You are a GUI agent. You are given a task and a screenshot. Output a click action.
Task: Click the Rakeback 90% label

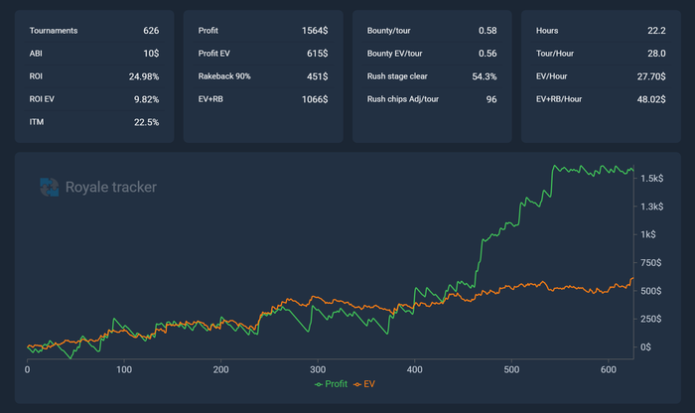(226, 76)
